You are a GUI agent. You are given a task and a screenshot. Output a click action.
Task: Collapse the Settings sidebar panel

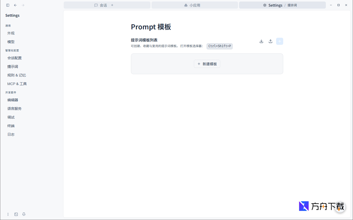(8, 5)
